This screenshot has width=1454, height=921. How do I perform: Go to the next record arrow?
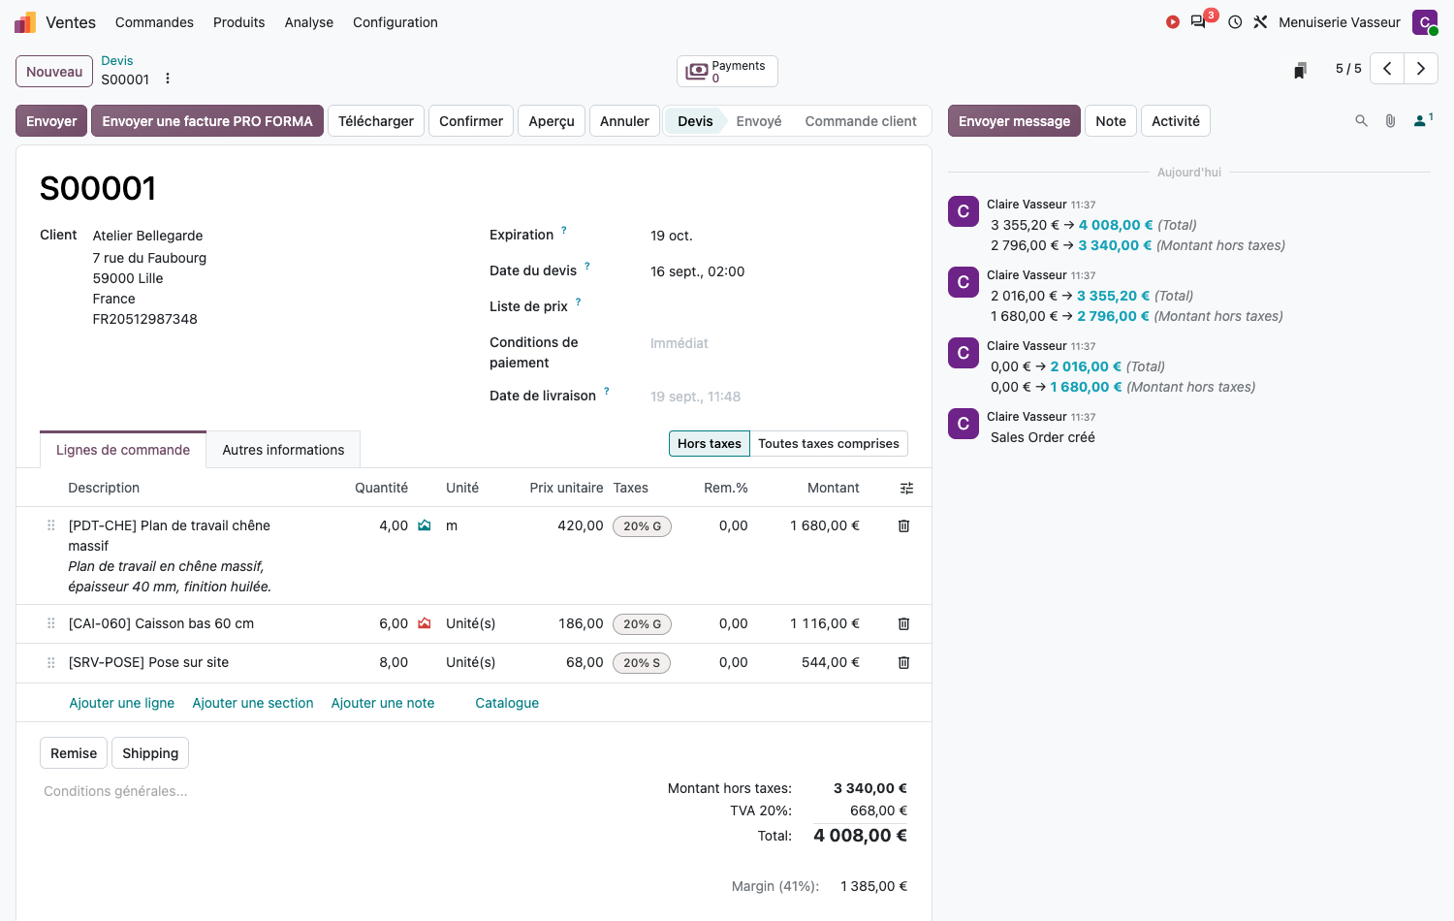tap(1421, 69)
